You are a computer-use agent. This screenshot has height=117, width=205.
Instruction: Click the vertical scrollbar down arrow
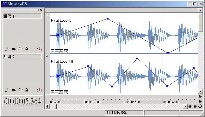coord(200,92)
